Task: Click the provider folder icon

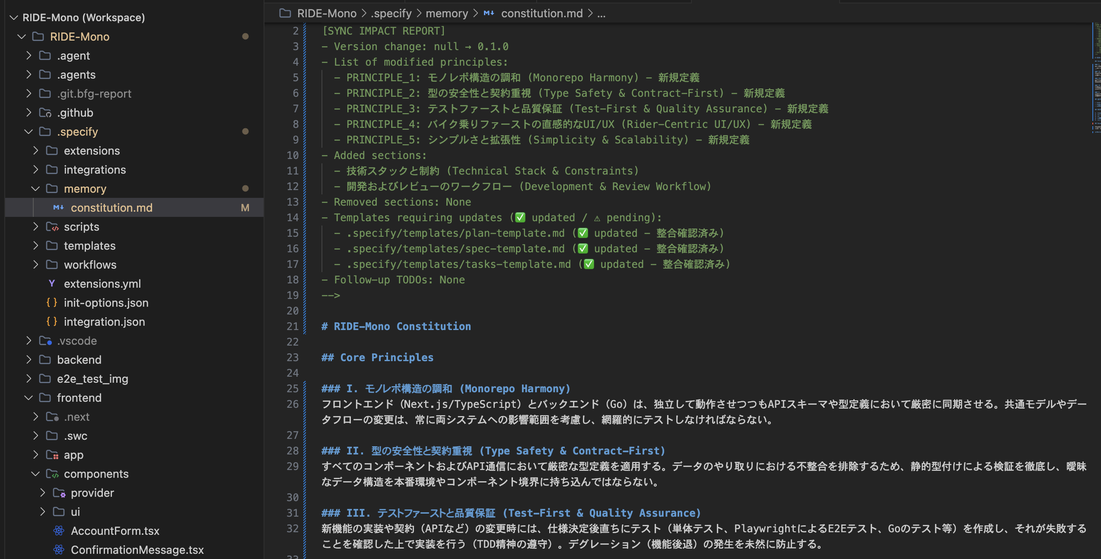Action: (x=59, y=492)
